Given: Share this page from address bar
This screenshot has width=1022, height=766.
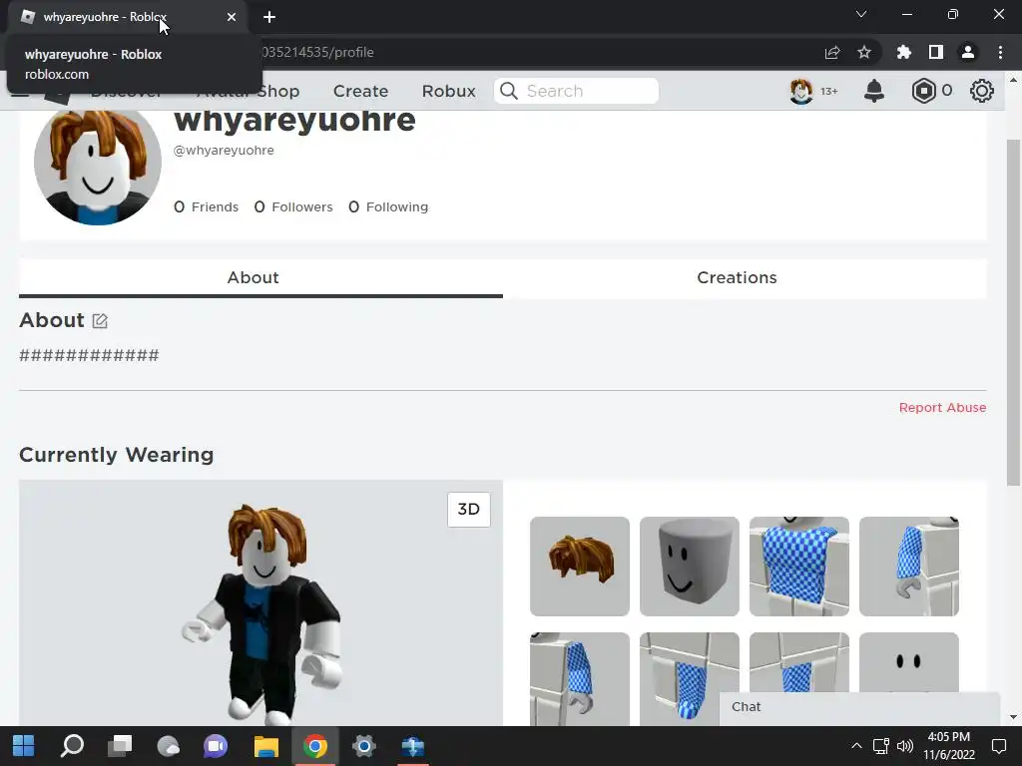Looking at the screenshot, I should [831, 52].
